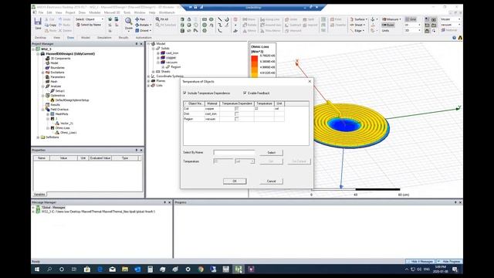Image resolution: width=494 pixels, height=278 pixels.
Task: Click Object Name column header in dialog
Action: coord(194,103)
